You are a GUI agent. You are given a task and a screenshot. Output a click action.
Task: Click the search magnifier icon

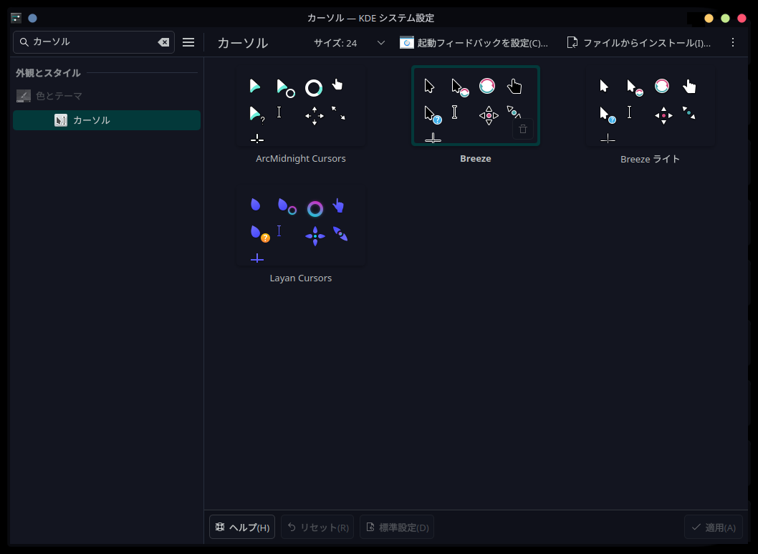click(x=24, y=42)
